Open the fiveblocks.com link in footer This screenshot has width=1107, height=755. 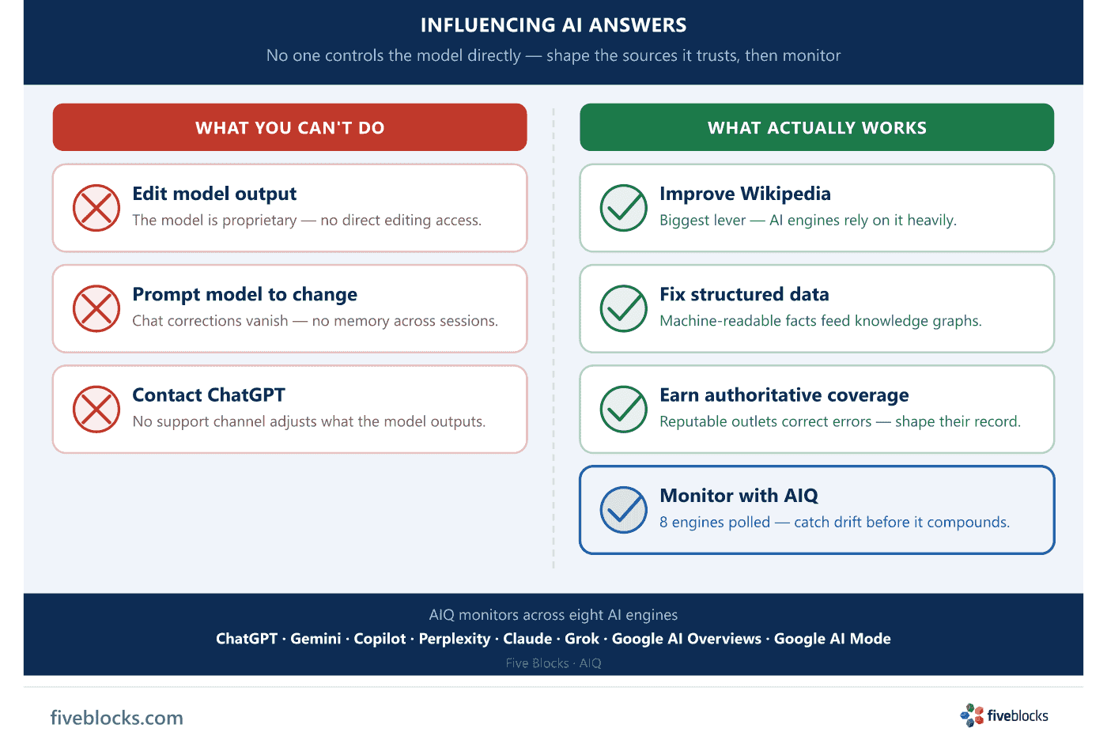point(117,718)
